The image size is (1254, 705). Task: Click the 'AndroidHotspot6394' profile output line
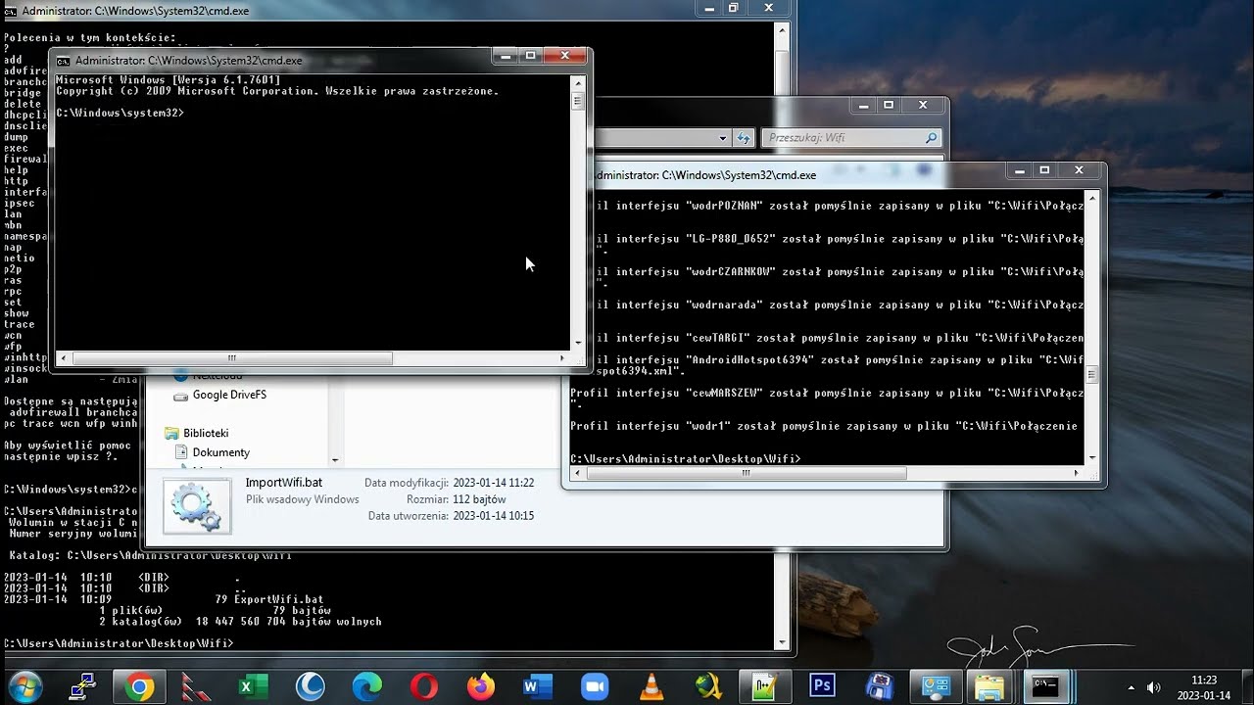pos(839,359)
